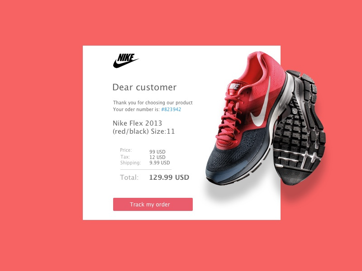Viewport: 362px width, 271px height.
Task: Click the Track my order button
Action: (153, 205)
